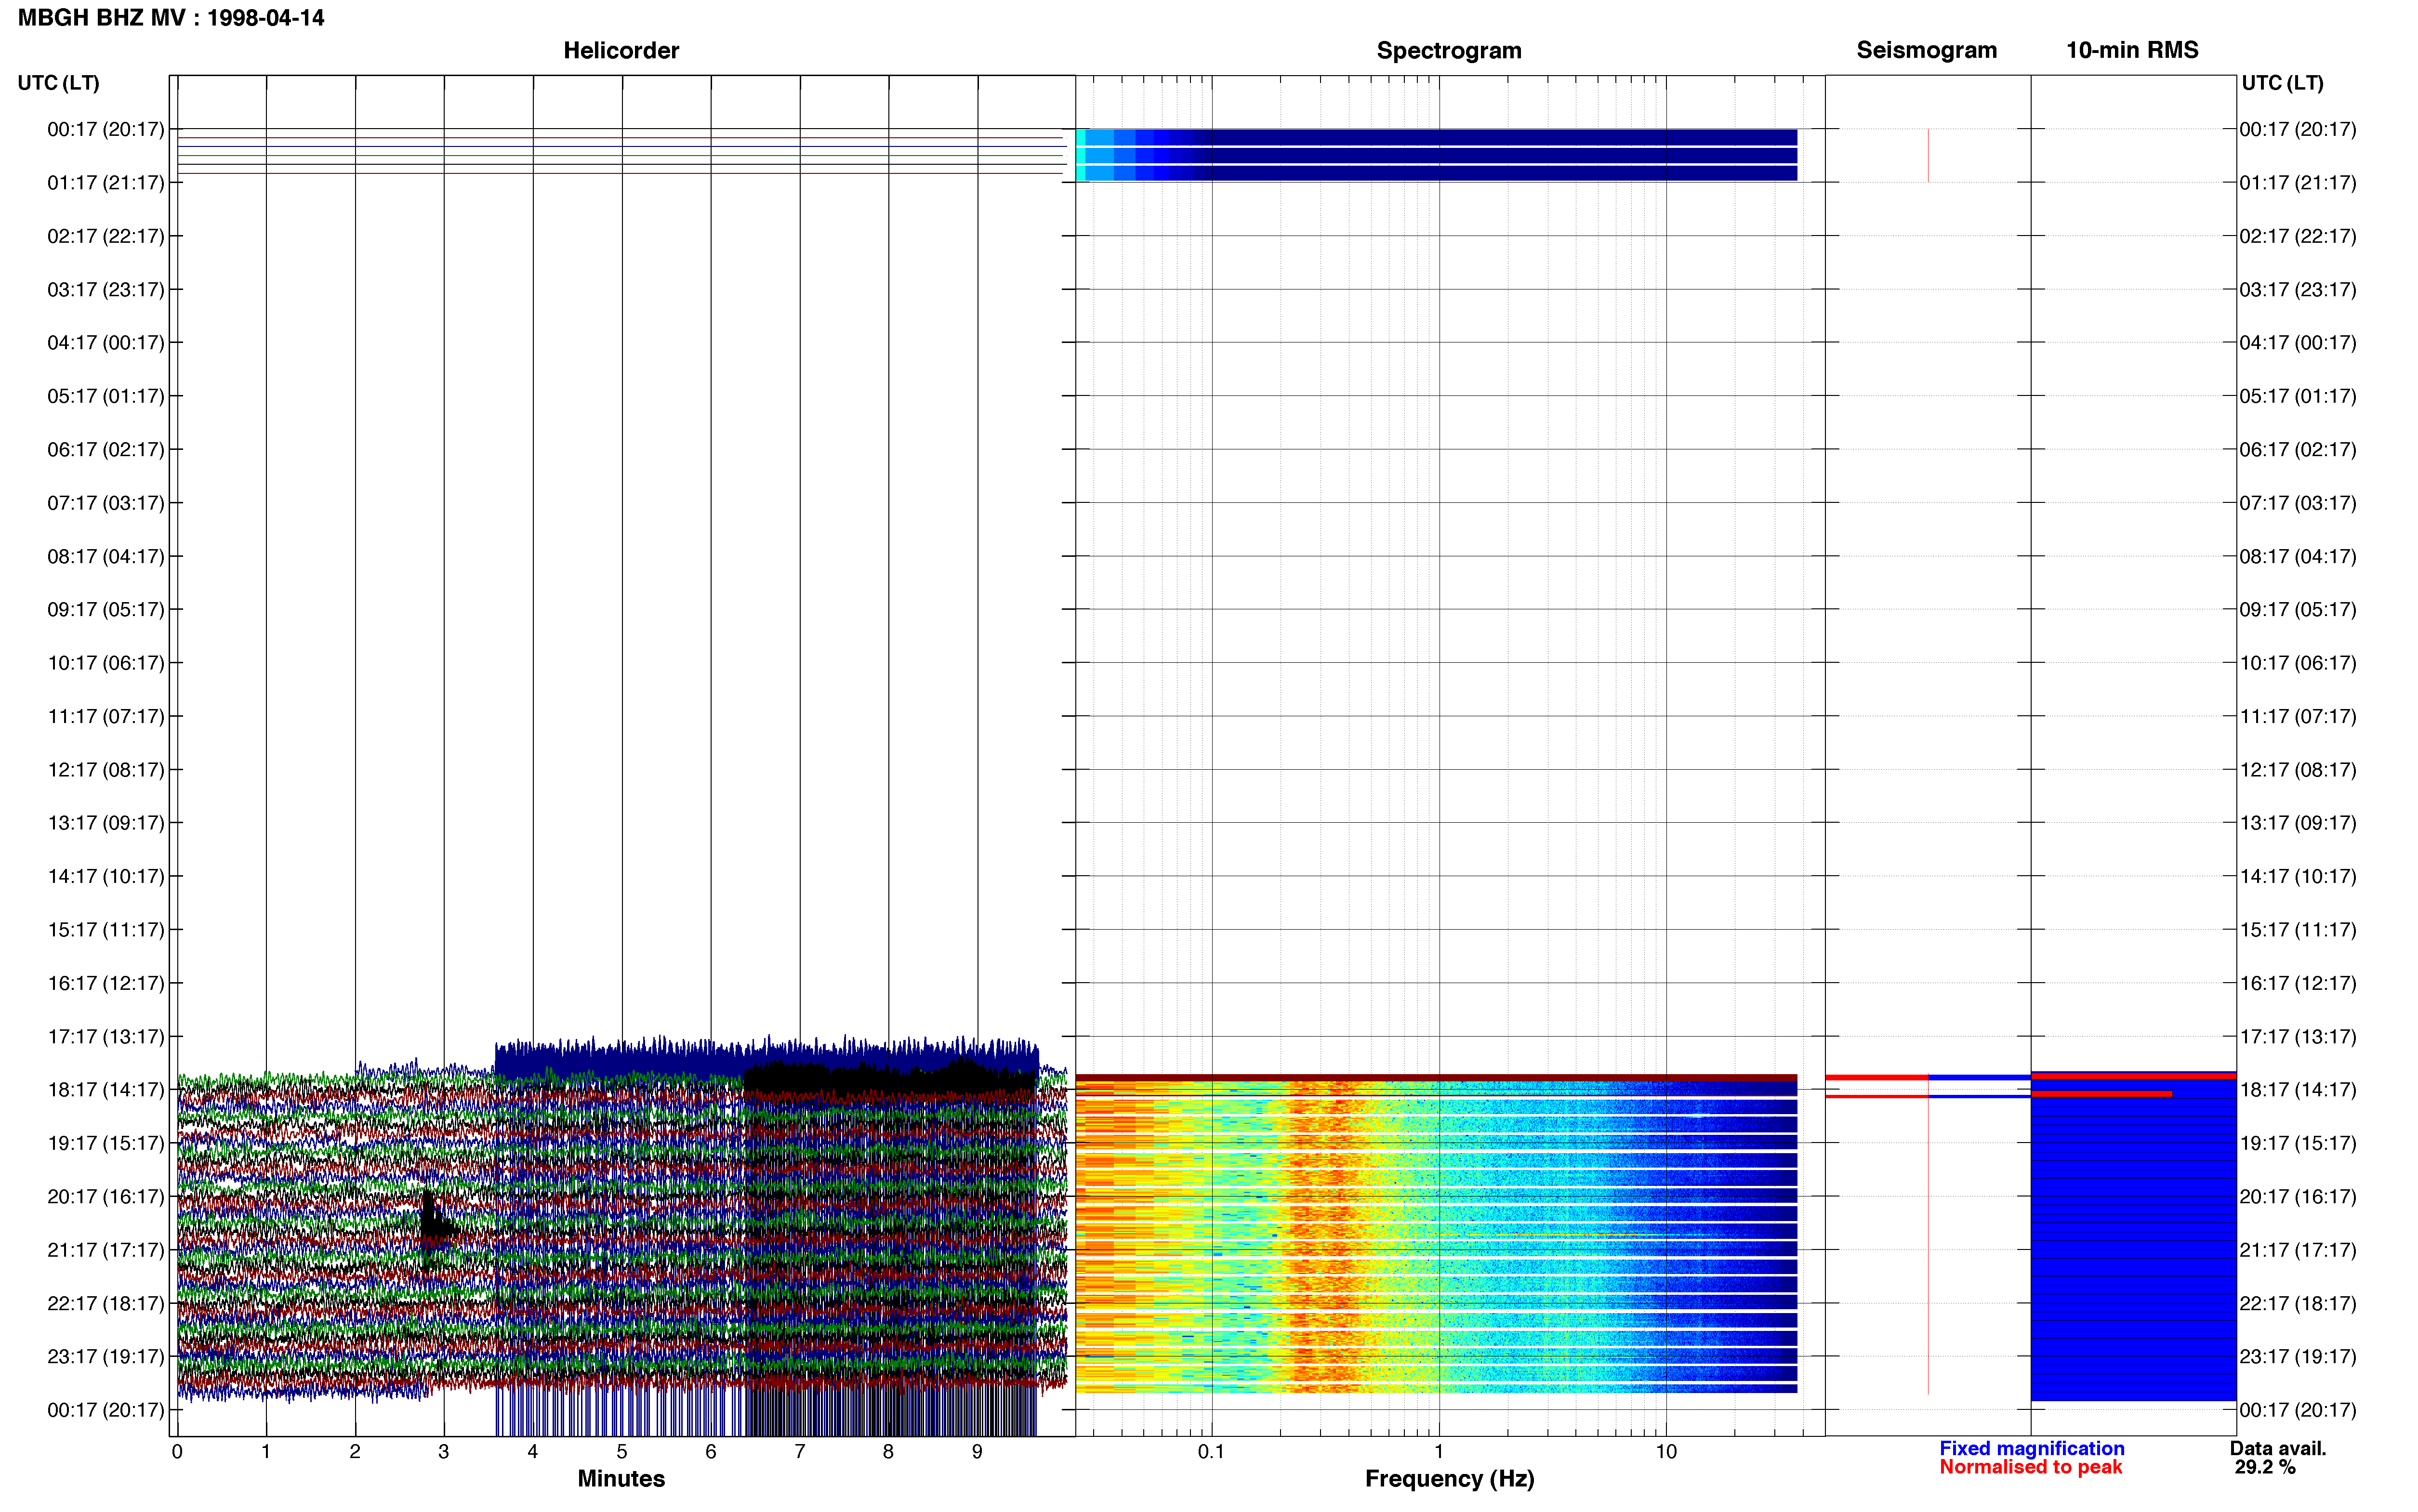The image size is (2418, 1512).
Task: Select the 'Spectrogram' panel heading
Action: [x=1449, y=50]
